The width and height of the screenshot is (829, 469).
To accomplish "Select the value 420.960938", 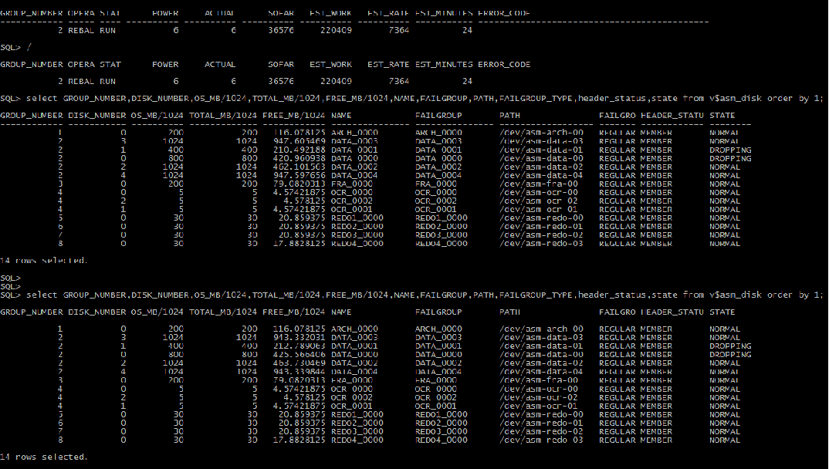I will 299,158.
